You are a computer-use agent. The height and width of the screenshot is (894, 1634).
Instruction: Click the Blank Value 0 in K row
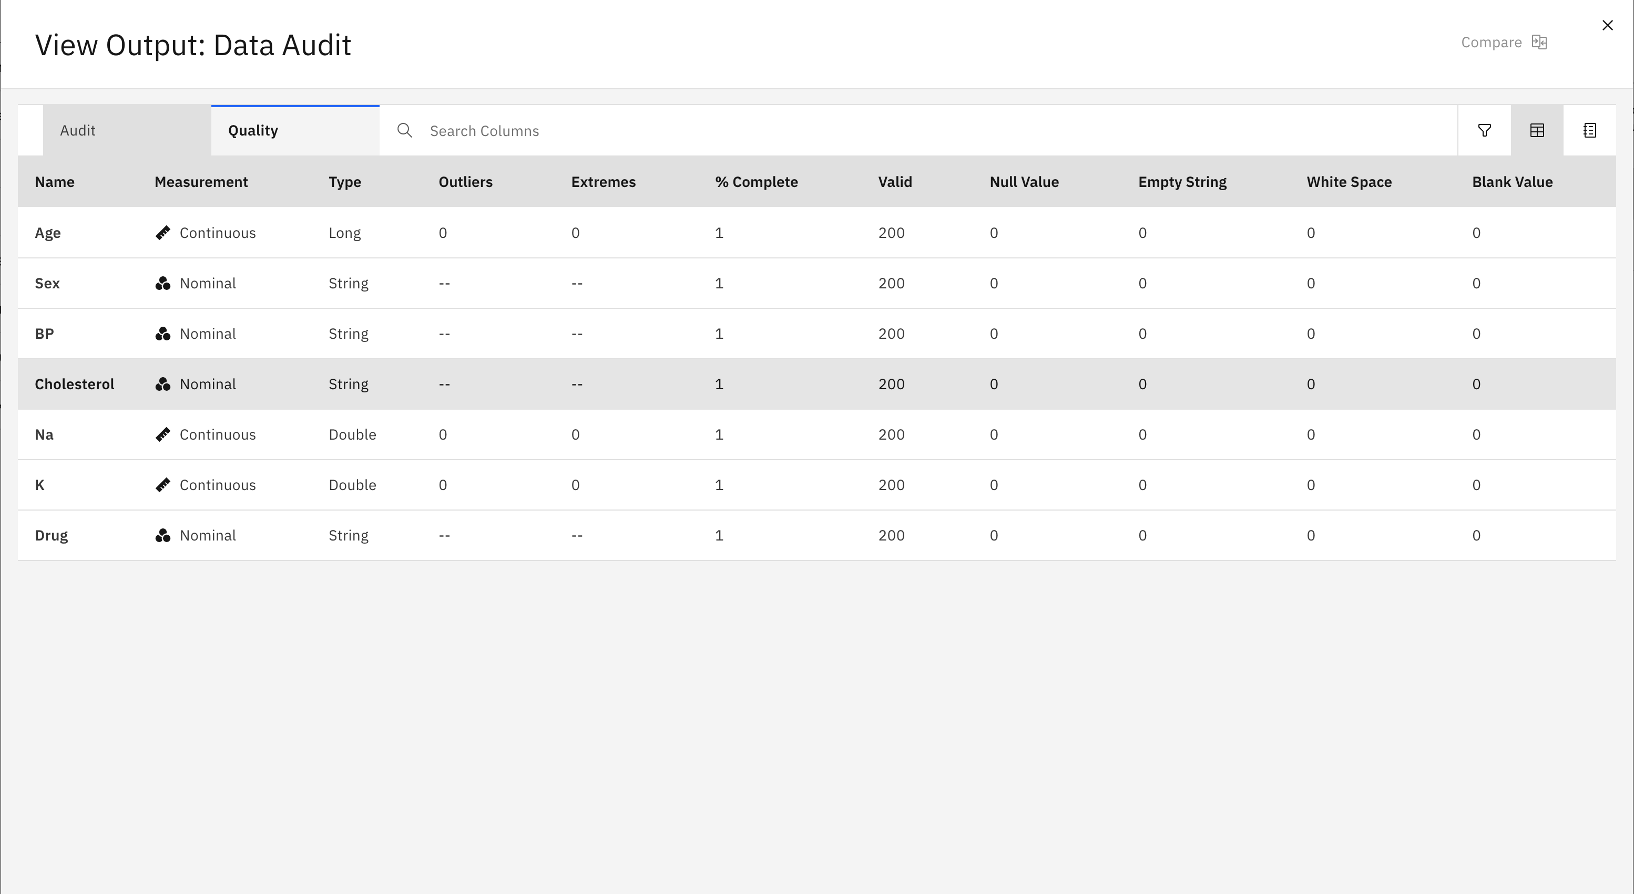(1476, 485)
